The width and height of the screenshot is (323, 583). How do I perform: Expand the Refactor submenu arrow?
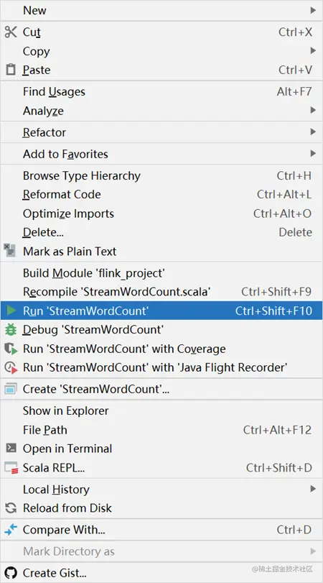click(x=313, y=132)
